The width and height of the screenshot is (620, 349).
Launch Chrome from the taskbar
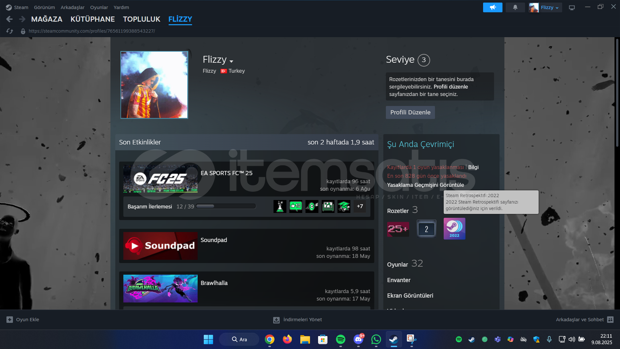click(270, 339)
